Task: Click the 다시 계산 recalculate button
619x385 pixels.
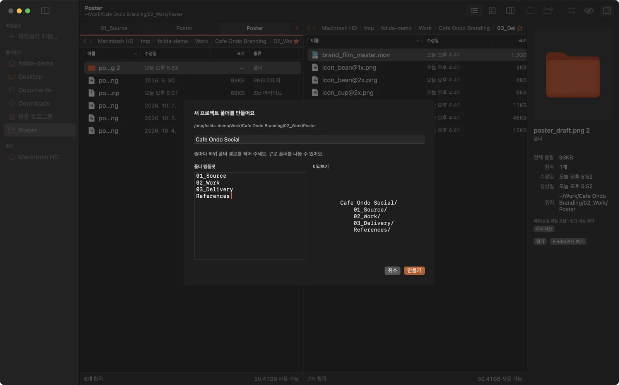Action: [544, 229]
